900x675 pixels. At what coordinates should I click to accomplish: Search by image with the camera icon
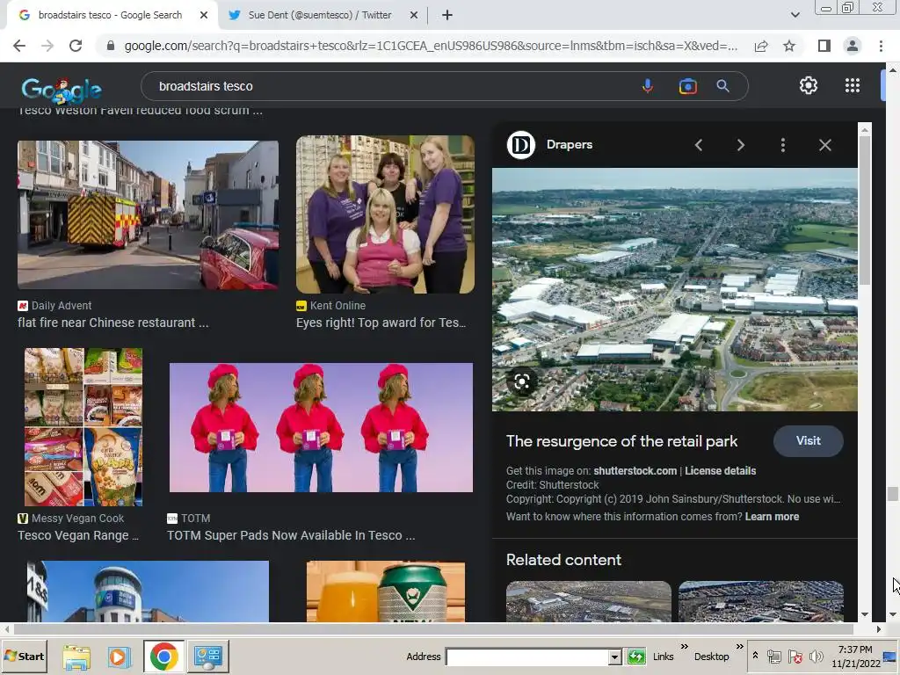(x=687, y=86)
